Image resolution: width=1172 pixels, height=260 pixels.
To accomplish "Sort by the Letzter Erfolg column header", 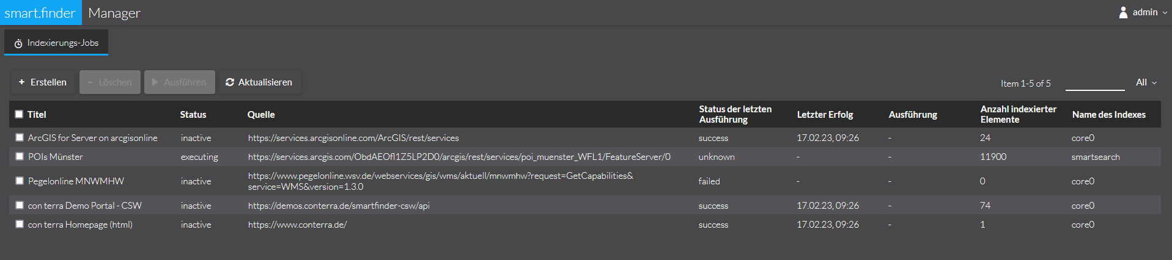I will pyautogui.click(x=825, y=115).
